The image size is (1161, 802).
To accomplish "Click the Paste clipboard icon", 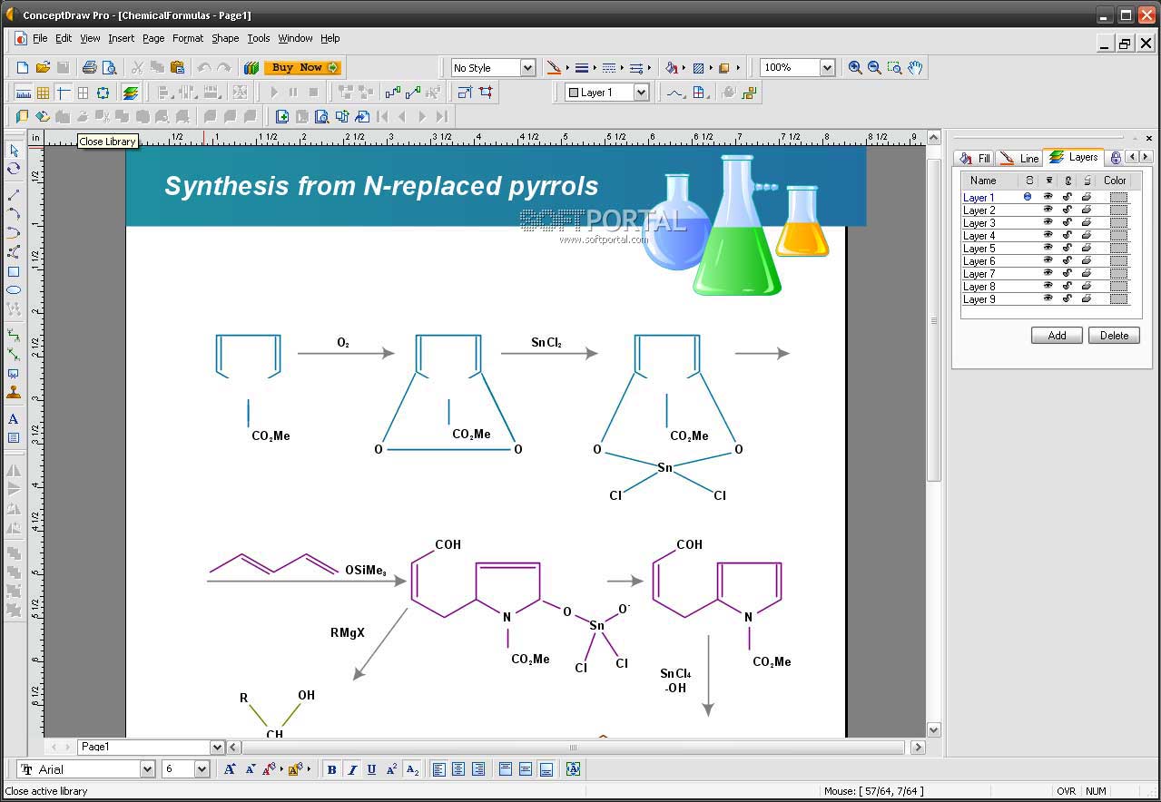I will (x=177, y=67).
